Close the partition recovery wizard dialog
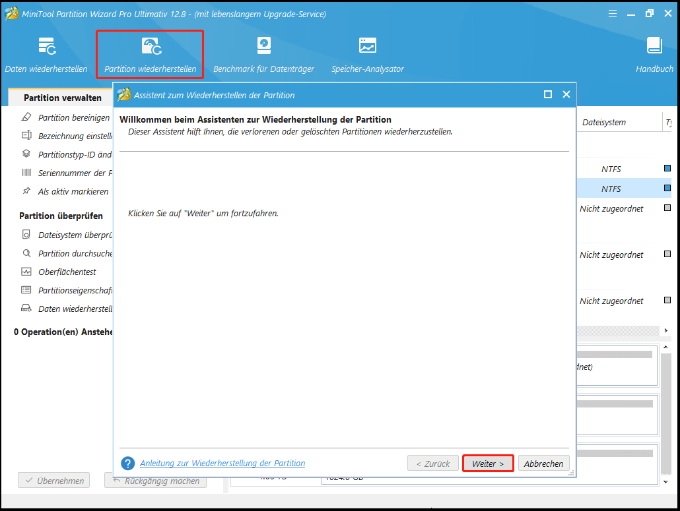This screenshot has width=680, height=511. tap(566, 94)
